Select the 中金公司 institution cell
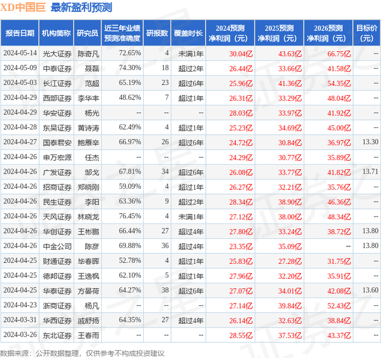 tap(57, 246)
